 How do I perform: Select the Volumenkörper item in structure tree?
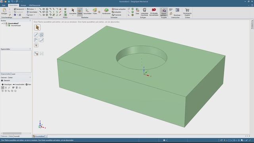15,25
